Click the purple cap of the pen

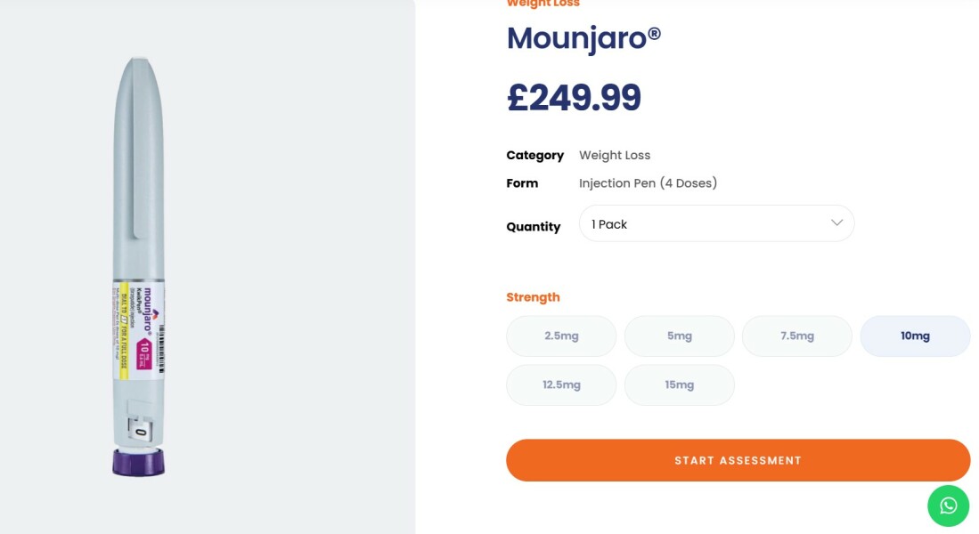coord(138,462)
